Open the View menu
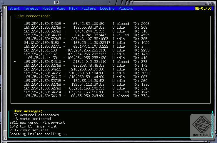The width and height of the screenshot is (217, 143). [x=61, y=8]
